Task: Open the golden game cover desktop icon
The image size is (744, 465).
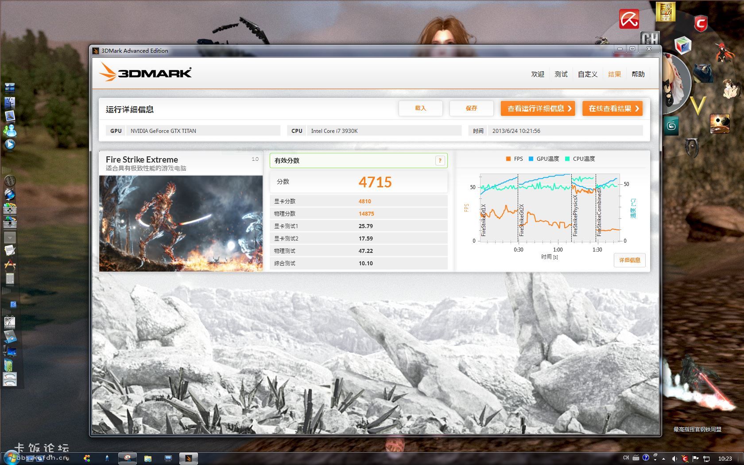Action: click(666, 12)
